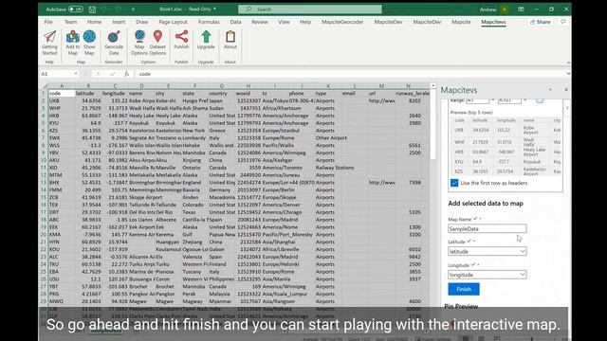The image size is (607, 341).
Task: Click the Search box in title bar
Action: [x=310, y=9]
